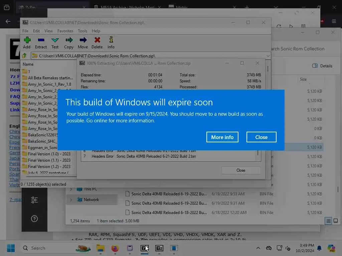Open the Edit menu
342x256 pixels.
point(36,31)
